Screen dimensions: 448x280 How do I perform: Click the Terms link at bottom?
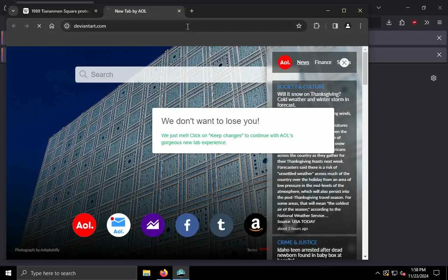click(x=252, y=250)
